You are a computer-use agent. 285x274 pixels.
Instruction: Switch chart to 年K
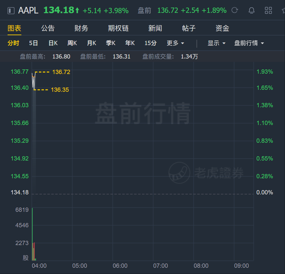pyautogui.click(x=130, y=43)
